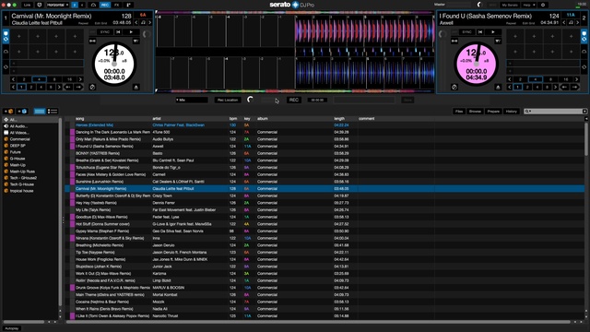Screen dimensions: 590x332
Task: Select 8-beat loop on left deck
Action: [x=54, y=79]
